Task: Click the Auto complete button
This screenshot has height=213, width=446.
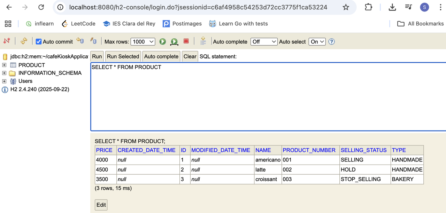Action: point(161,56)
